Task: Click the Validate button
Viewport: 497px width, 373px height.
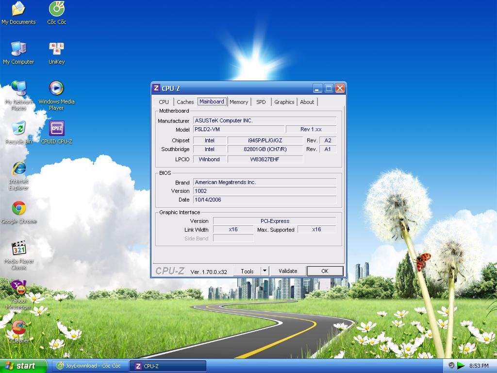Action: point(288,271)
